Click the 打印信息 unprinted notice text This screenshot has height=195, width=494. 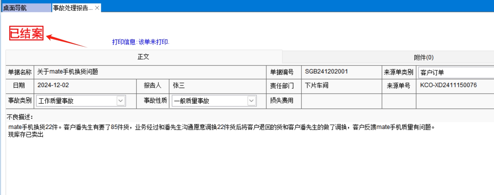coord(141,42)
